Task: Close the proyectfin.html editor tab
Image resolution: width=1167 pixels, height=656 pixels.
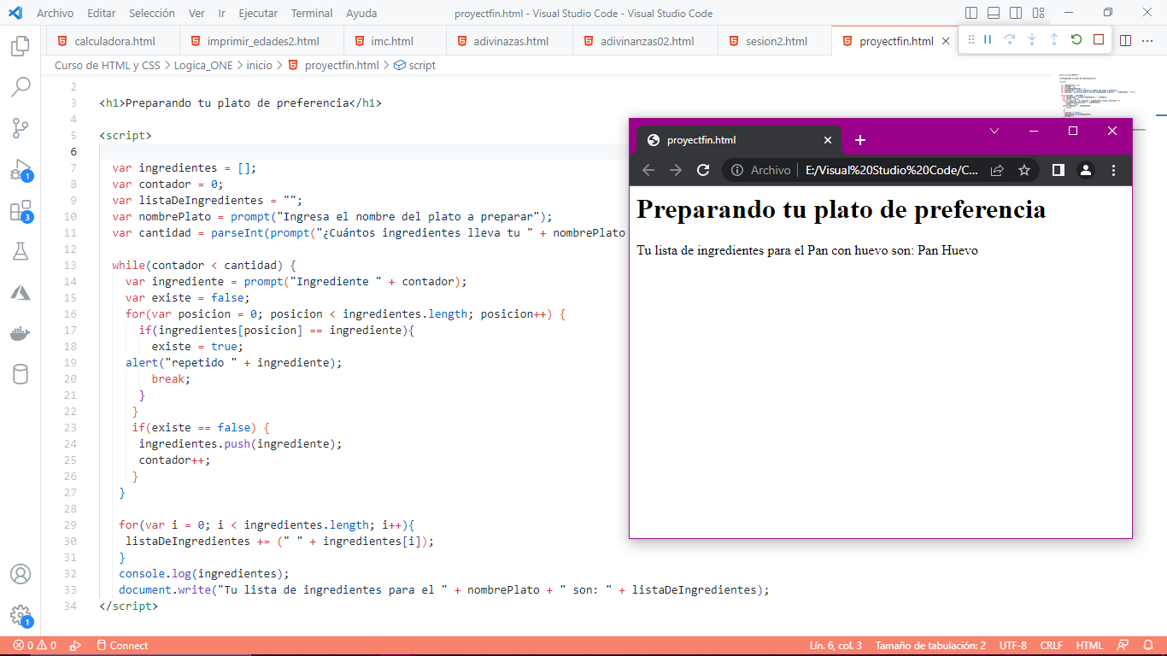Action: click(946, 41)
